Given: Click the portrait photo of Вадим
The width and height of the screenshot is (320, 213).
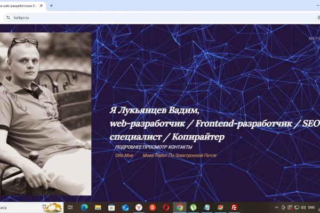Looking at the screenshot, I should [x=45, y=114].
